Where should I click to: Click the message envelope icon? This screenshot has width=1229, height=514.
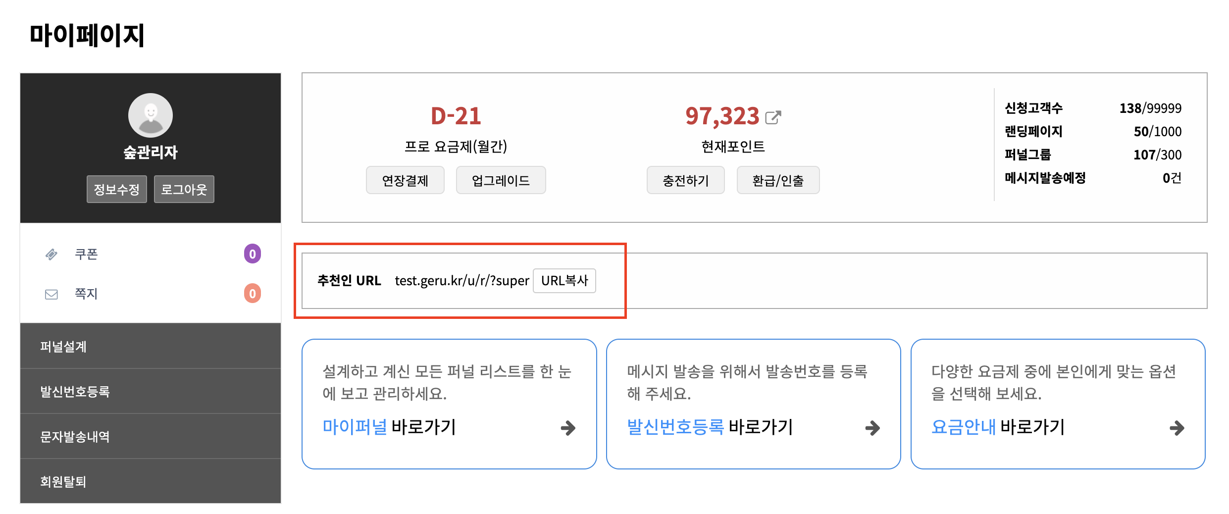tap(51, 295)
